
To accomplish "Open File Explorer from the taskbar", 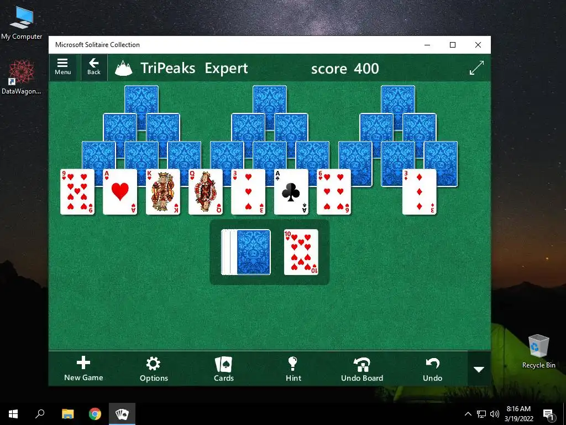I will tap(68, 414).
